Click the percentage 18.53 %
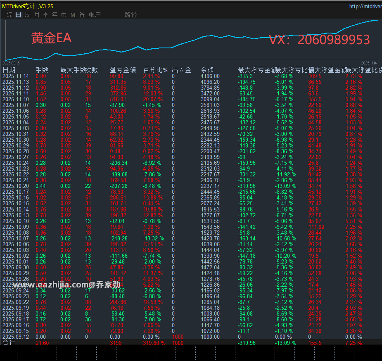Image resolution: width=382 pixels, height=361 pixels. (x=153, y=302)
